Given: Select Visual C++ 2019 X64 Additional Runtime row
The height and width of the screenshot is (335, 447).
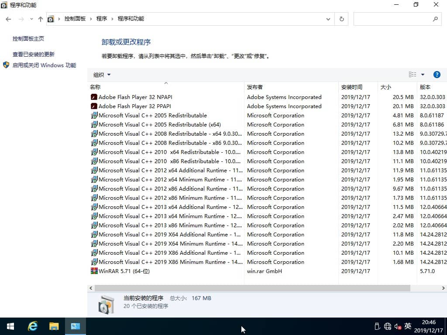Looking at the screenshot, I should [267, 234].
